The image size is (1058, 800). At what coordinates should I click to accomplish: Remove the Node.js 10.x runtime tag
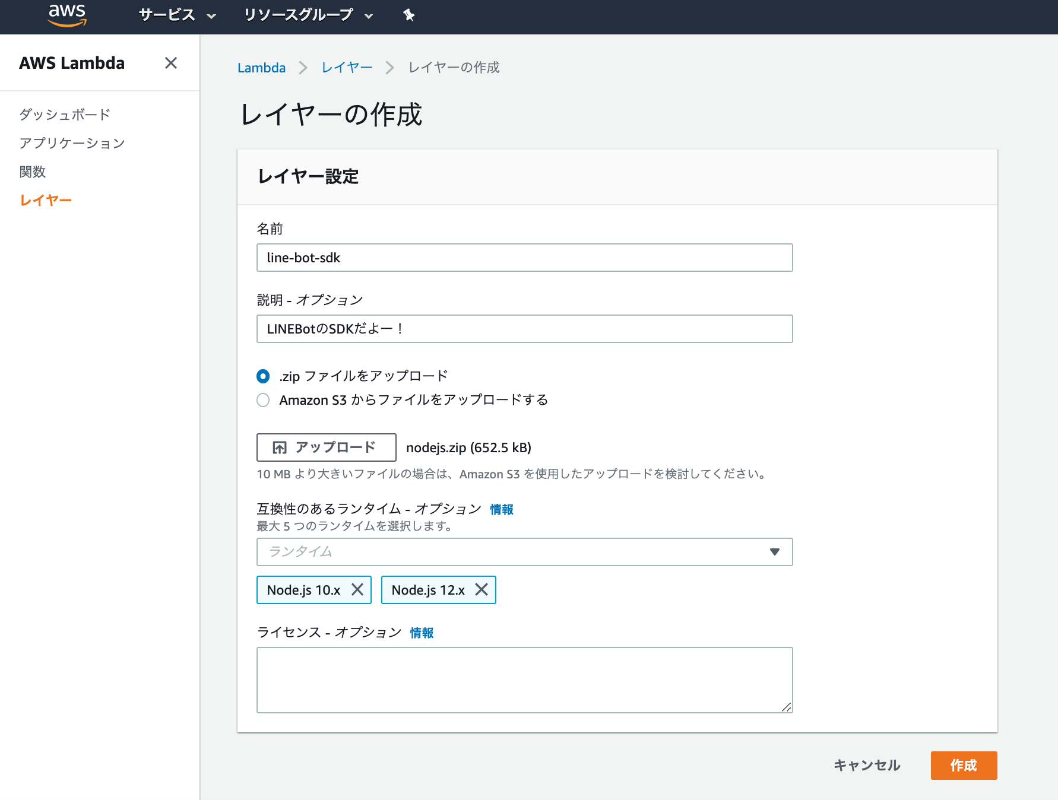coord(358,589)
